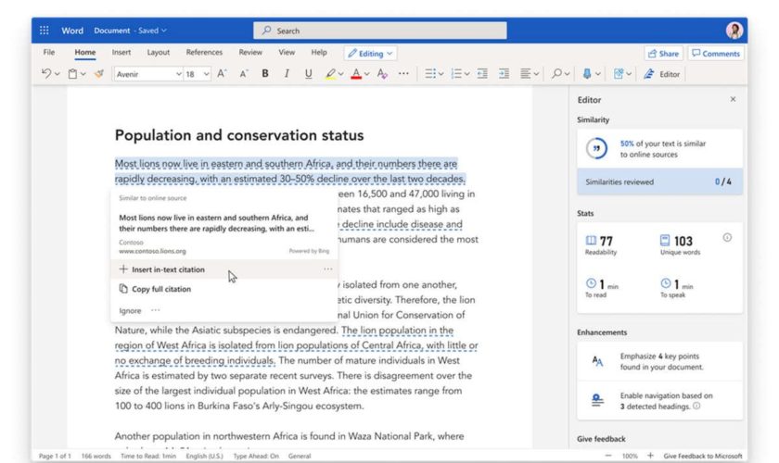Open the Editing mode dropdown
The height and width of the screenshot is (463, 779).
click(370, 54)
